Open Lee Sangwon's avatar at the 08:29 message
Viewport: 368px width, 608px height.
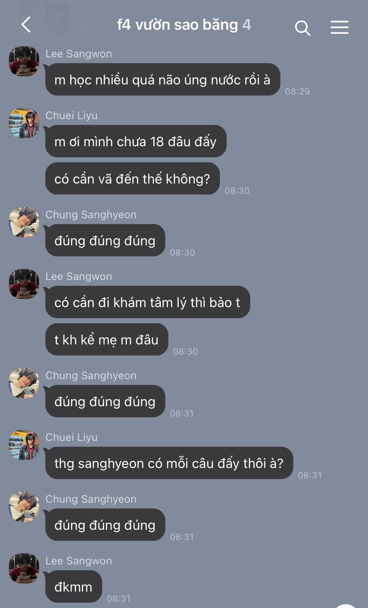[x=24, y=61]
